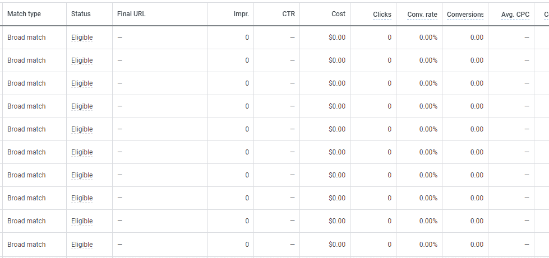Click the 0.00% conv. rate in last row
549x258 pixels.
coord(428,245)
